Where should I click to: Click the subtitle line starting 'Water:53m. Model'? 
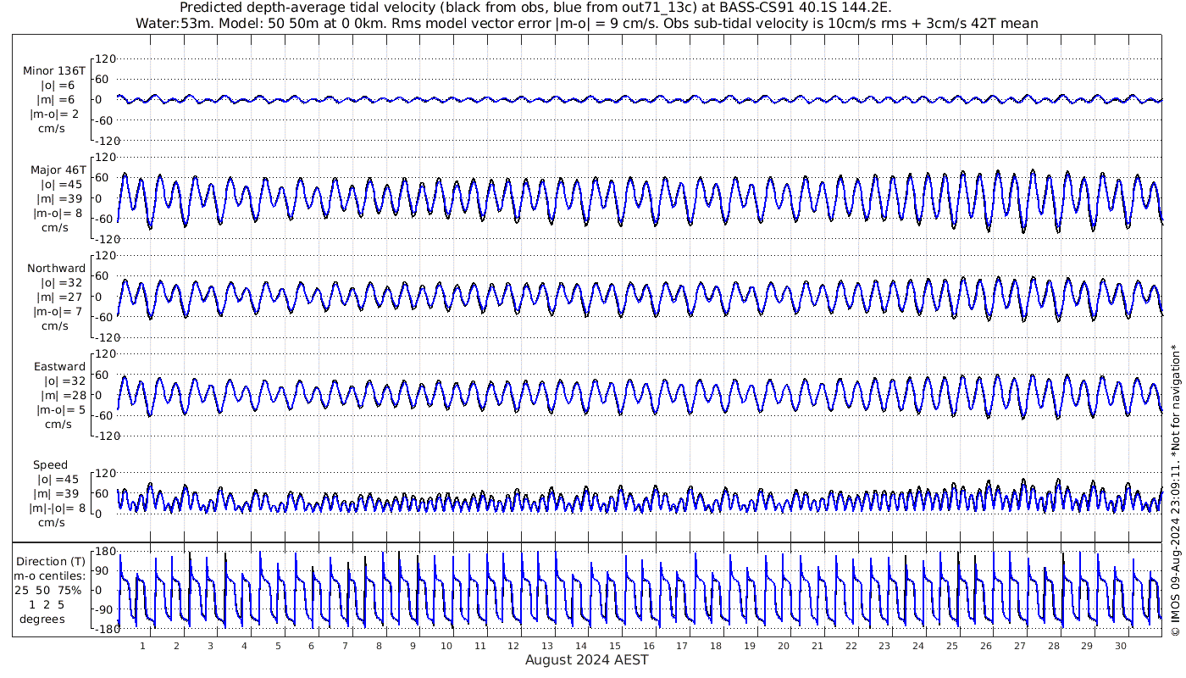(587, 23)
